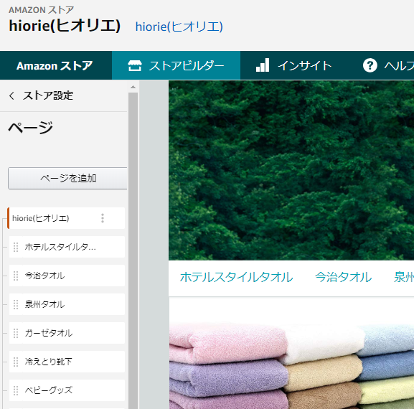The height and width of the screenshot is (409, 414).
Task: Click drag handle of ベビーグッズ page
Action: point(16,390)
